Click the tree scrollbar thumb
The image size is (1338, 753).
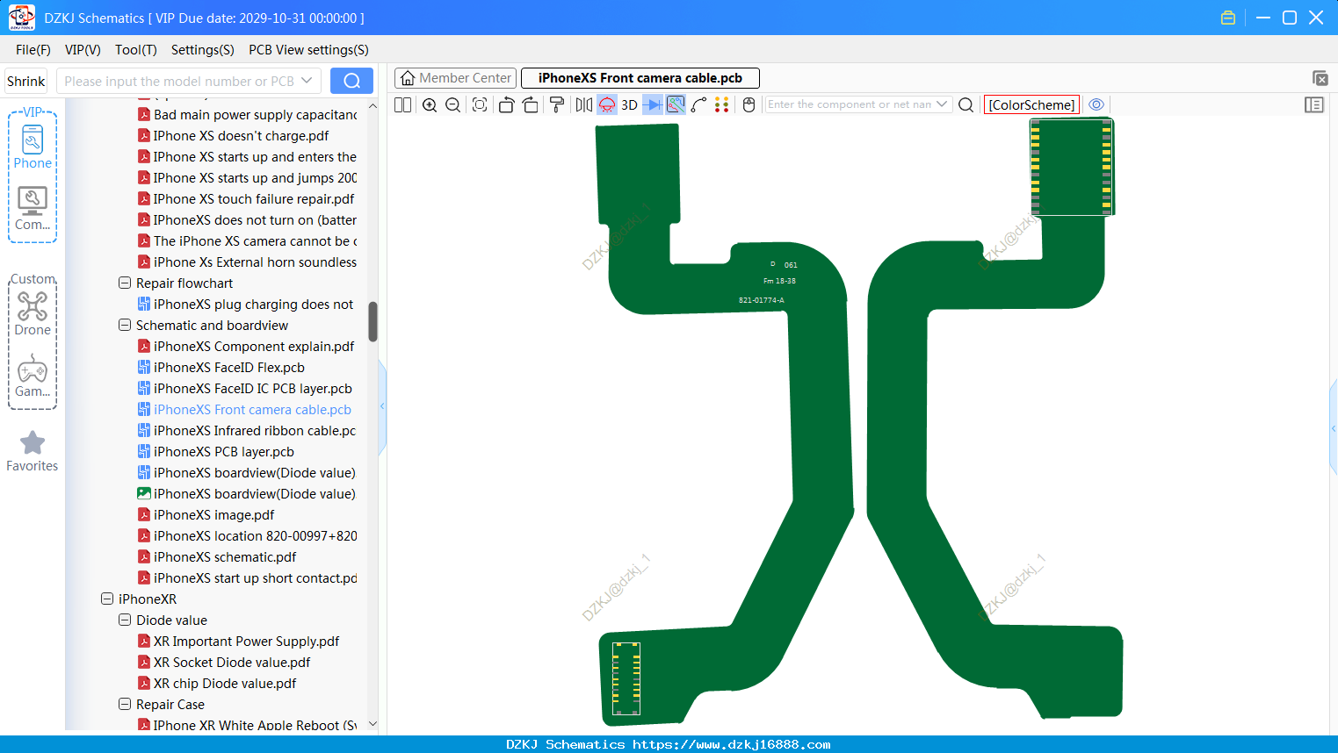pyautogui.click(x=372, y=321)
